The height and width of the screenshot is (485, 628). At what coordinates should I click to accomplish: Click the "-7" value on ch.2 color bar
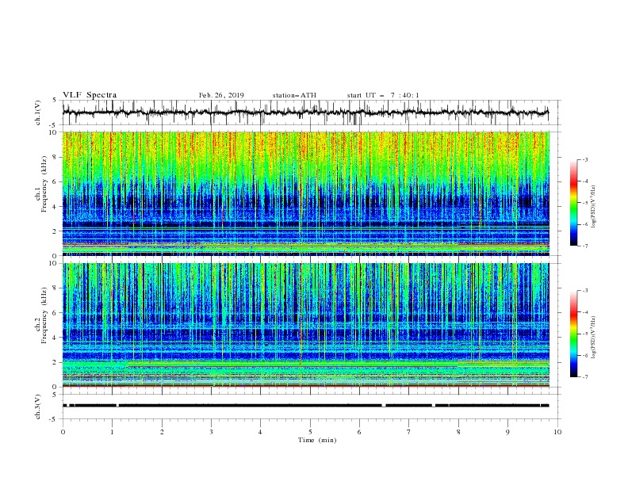pyautogui.click(x=585, y=377)
